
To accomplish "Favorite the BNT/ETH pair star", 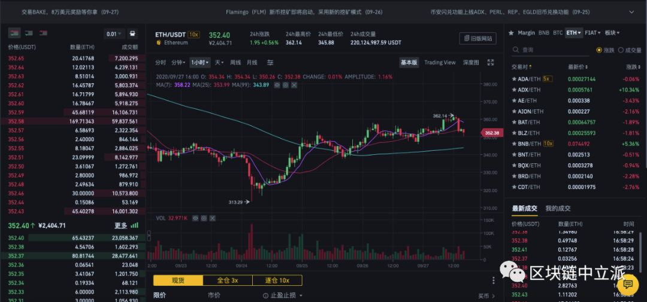I will click(x=514, y=155).
